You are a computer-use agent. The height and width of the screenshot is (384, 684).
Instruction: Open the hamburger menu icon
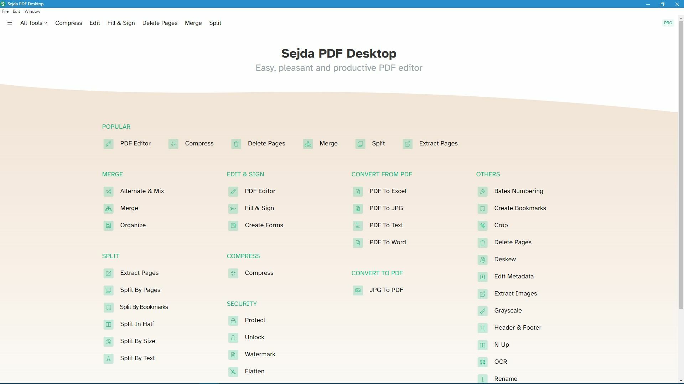coord(10,23)
